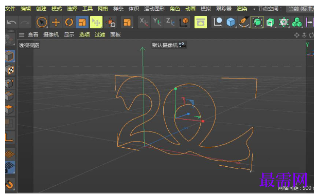Viewport: 317px width, 196px height.
Task: Switch to Model mode cube icon
Action: pos(10,56)
